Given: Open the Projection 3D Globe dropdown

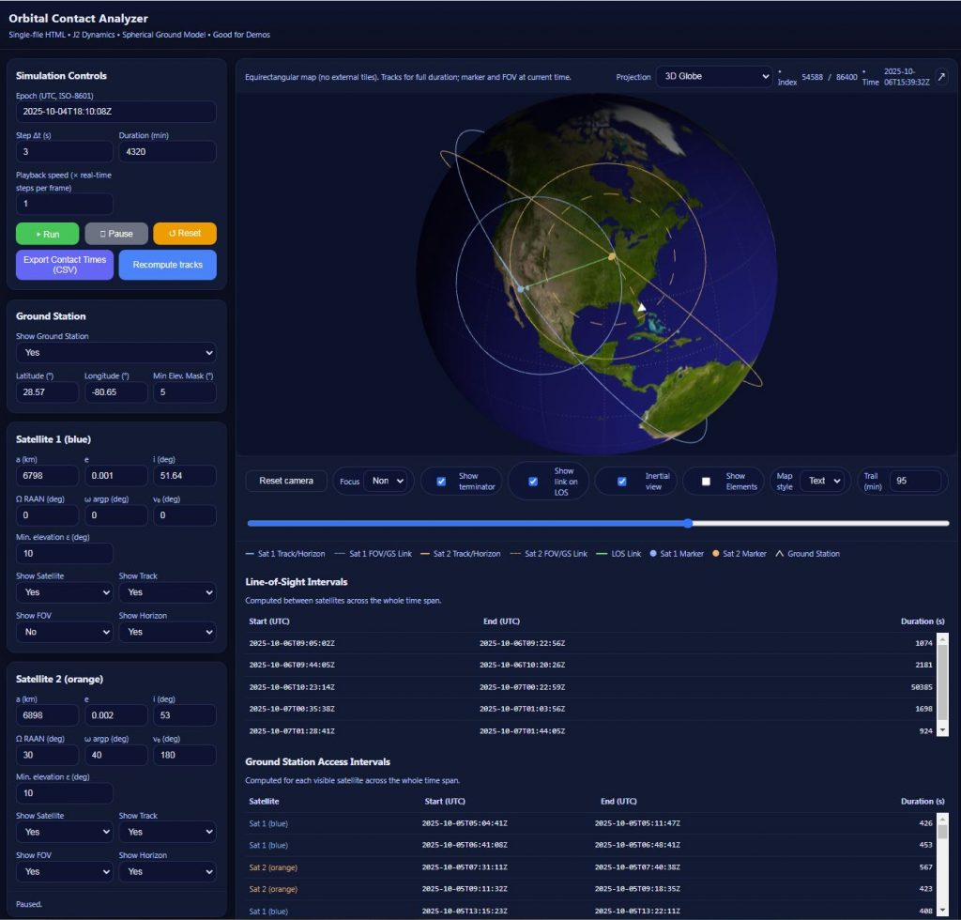Looking at the screenshot, I should [714, 77].
